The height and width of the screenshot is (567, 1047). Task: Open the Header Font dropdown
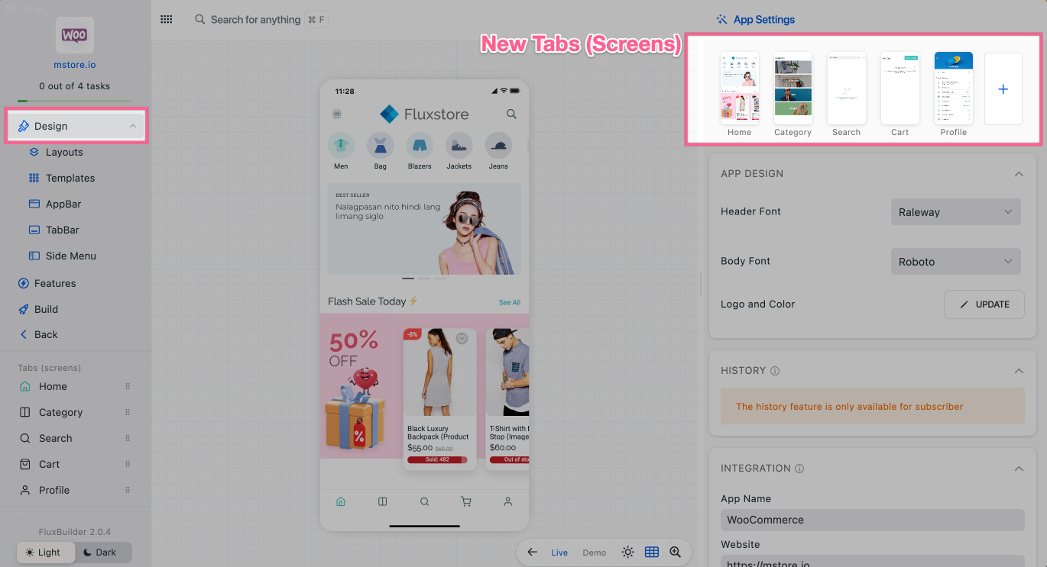click(x=955, y=212)
